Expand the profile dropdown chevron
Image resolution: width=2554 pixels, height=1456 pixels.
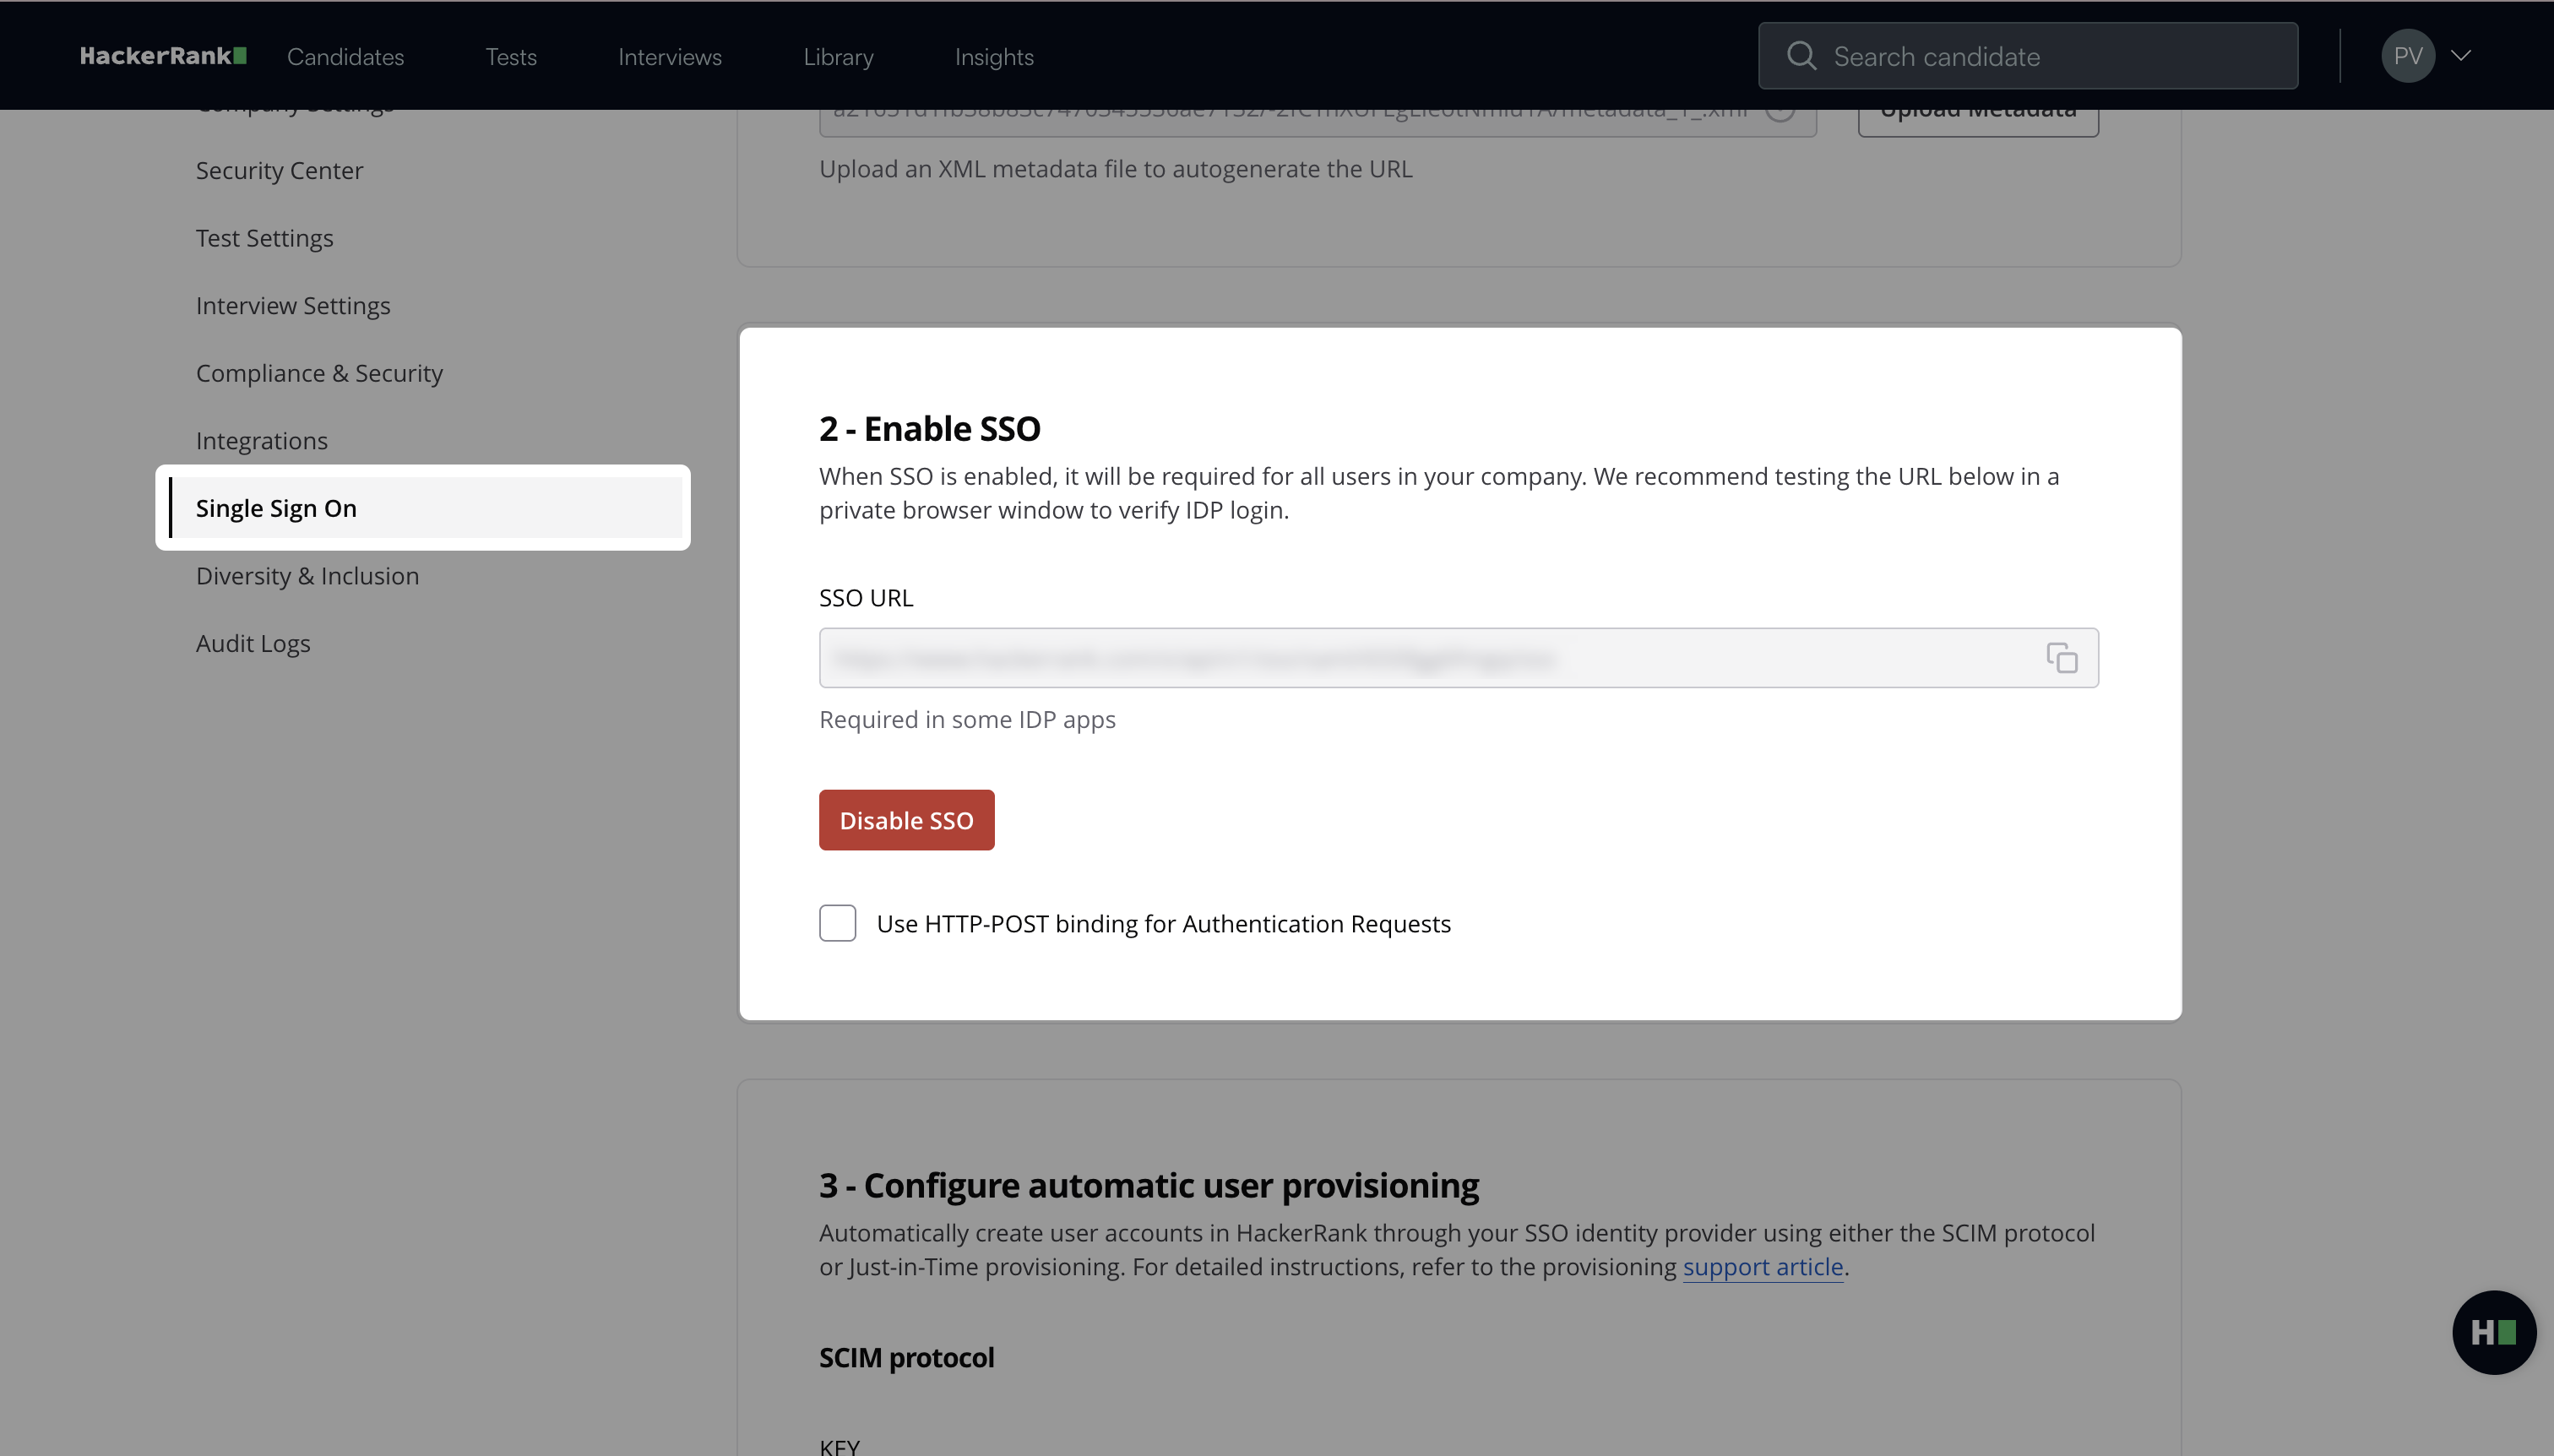coord(2461,56)
